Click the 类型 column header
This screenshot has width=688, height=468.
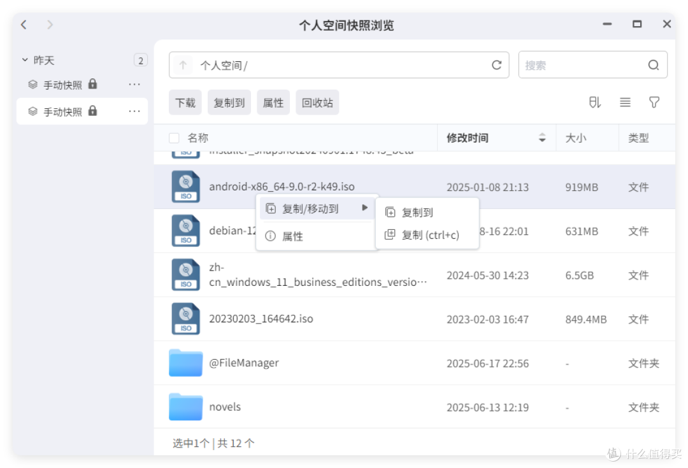click(638, 138)
